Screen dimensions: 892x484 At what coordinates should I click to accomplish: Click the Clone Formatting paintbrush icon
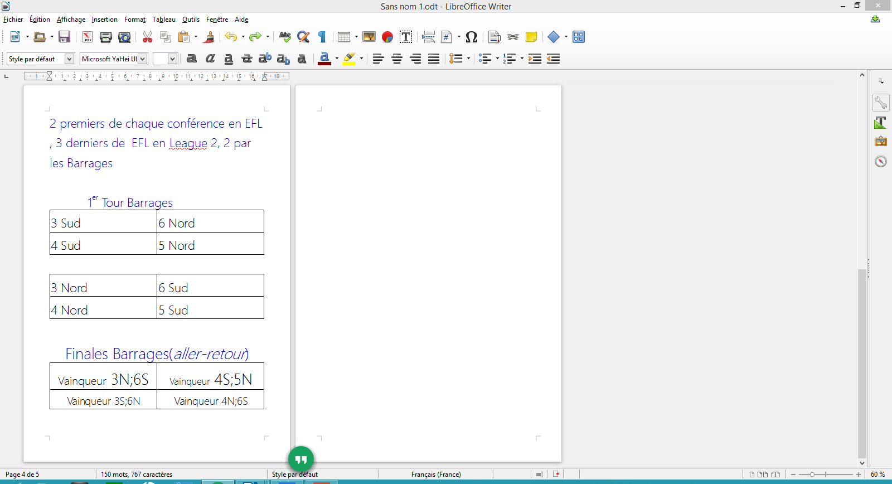[210, 37]
